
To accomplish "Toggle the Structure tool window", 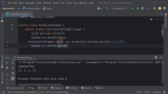I will pos(2,78).
